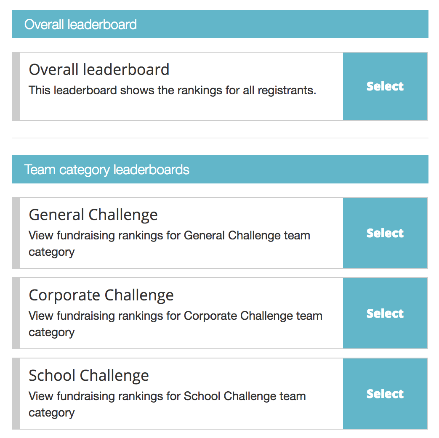The image size is (439, 438).
Task: Click gray left bar of Overall leaderboard card
Action: click(16, 86)
